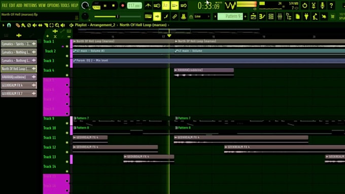Screen dimensions: 345x194
Task: Click the link/multilink chain icon
Action: (x=175, y=16)
